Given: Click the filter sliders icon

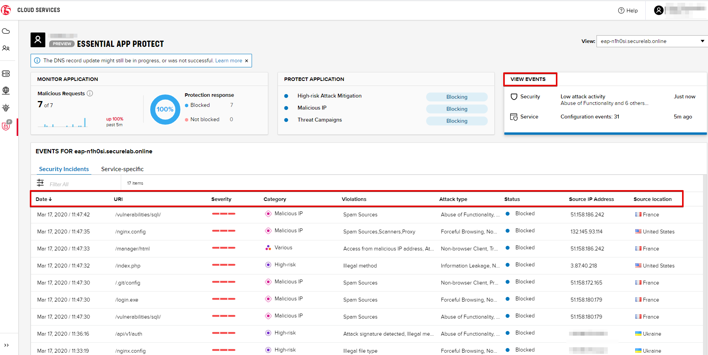Looking at the screenshot, I should [40, 182].
